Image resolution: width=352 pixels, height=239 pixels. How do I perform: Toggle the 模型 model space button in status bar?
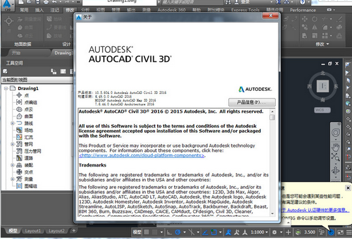tap(137, 232)
